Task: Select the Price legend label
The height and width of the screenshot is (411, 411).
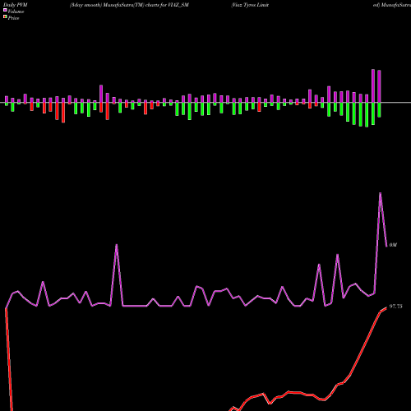Action: pos(13,18)
